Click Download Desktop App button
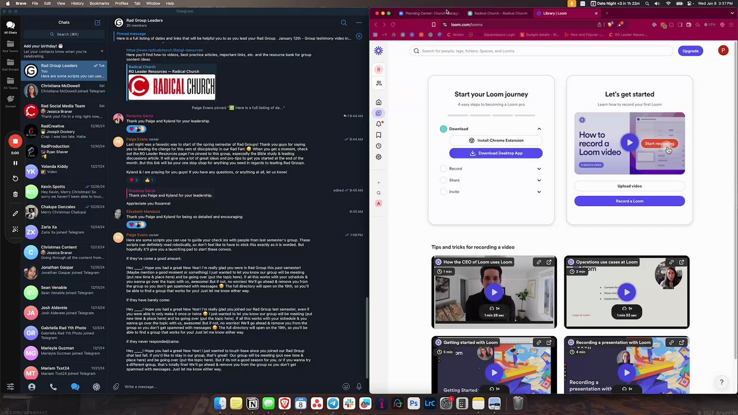738x415 pixels. (496, 153)
